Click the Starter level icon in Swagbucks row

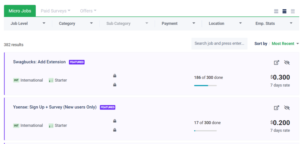click(51, 80)
